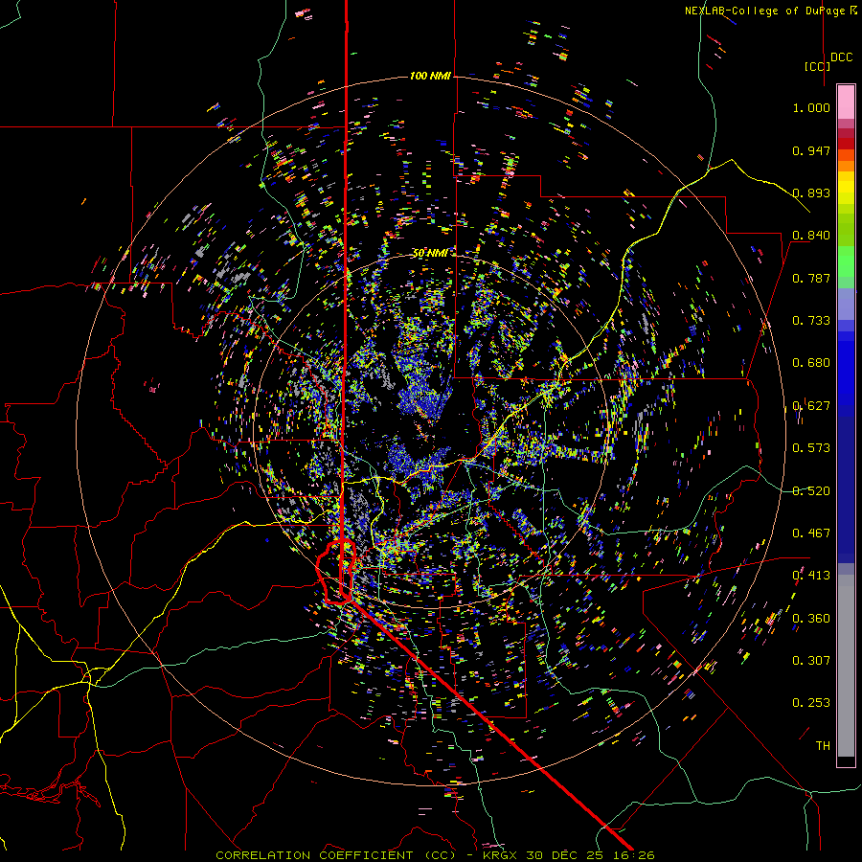Click the [CC] units label
The width and height of the screenshot is (862, 862).
pyautogui.click(x=817, y=66)
